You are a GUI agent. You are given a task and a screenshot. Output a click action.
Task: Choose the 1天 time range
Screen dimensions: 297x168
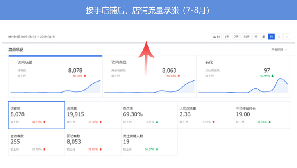pyautogui.click(x=227, y=37)
